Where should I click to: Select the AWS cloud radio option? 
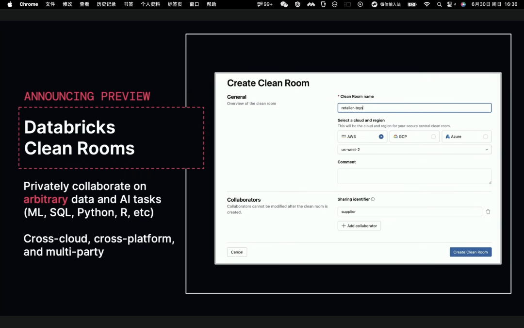pyautogui.click(x=381, y=137)
